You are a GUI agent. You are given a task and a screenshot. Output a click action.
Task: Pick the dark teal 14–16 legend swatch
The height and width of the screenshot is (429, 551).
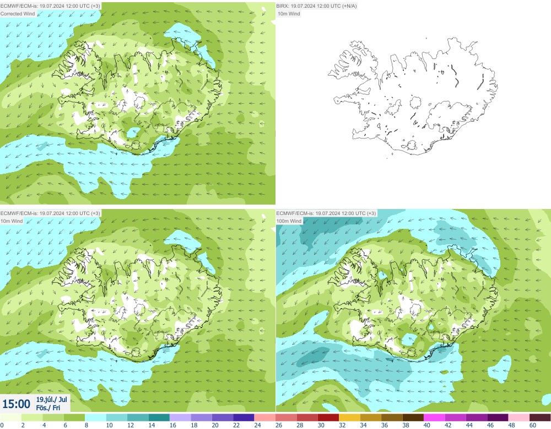tap(159, 417)
